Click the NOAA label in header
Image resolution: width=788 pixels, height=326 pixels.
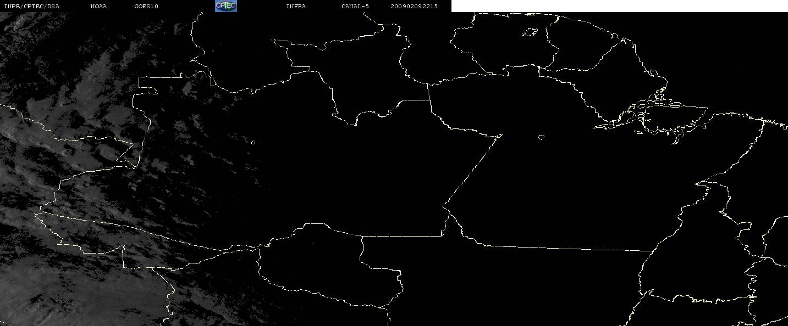98,7
